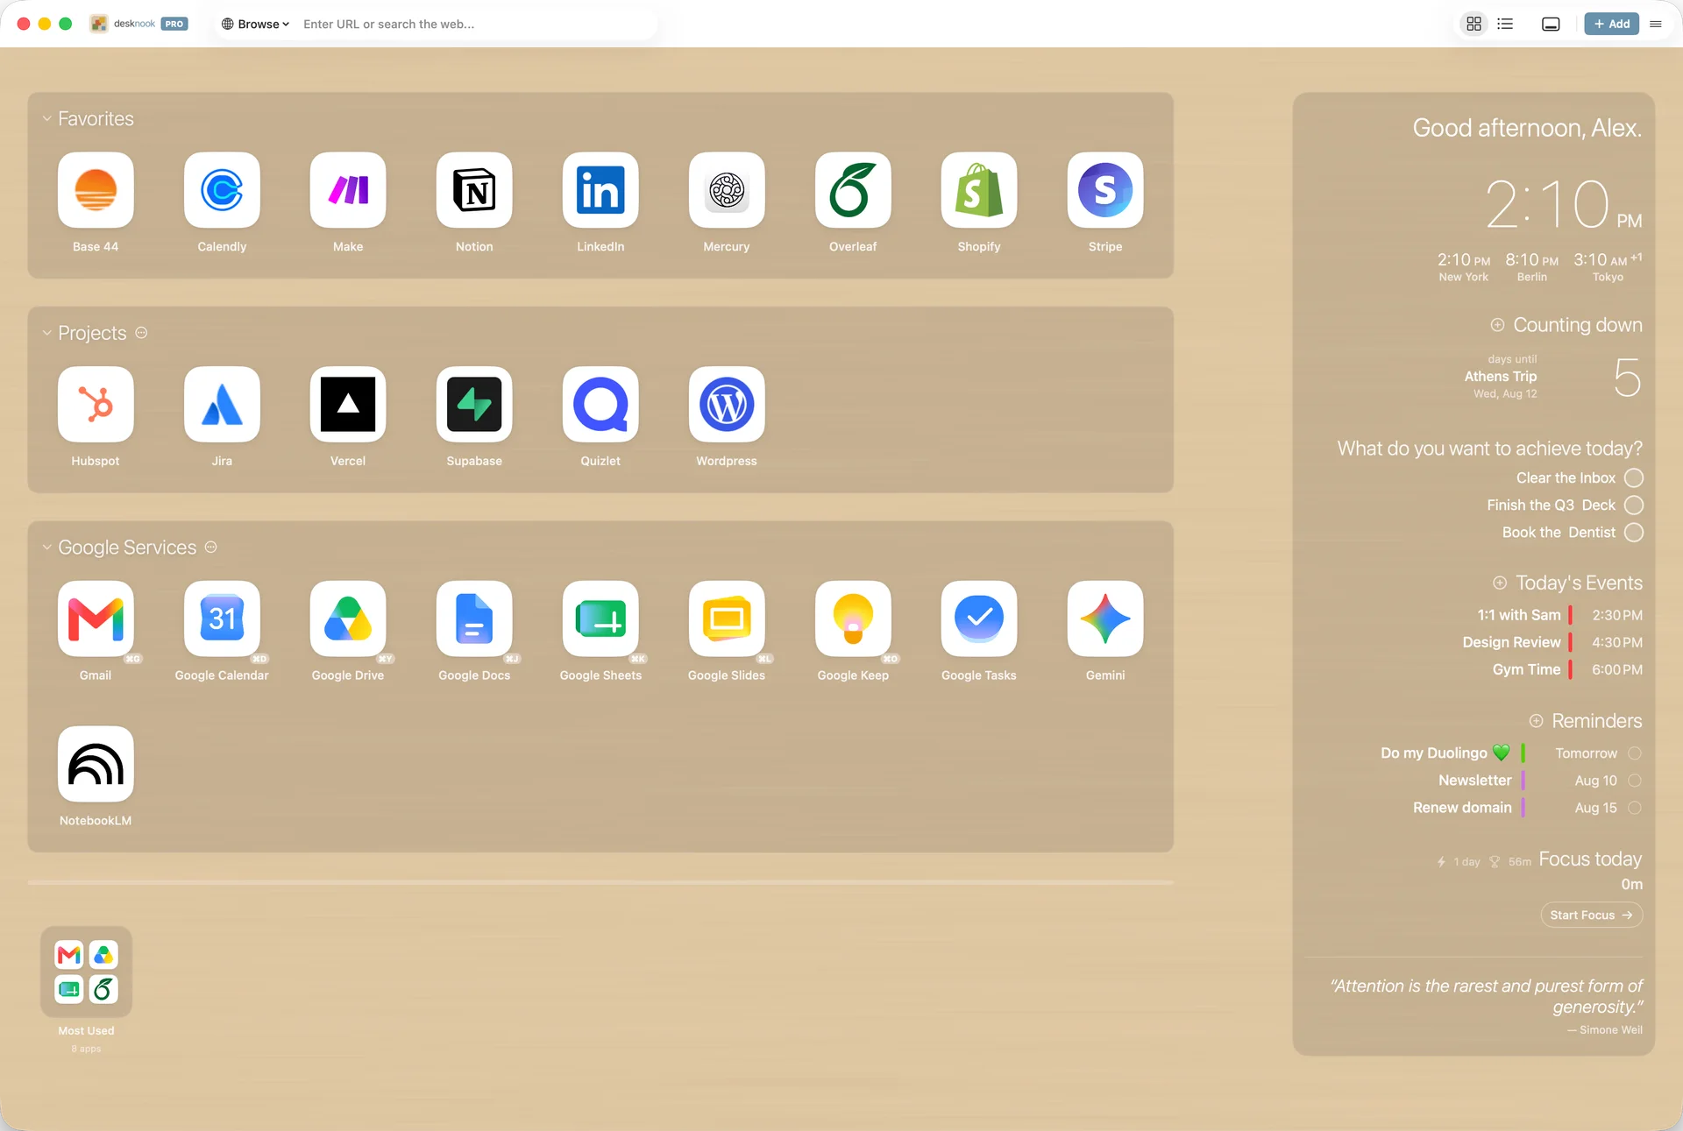Open the Make app icon
1683x1131 pixels.
click(x=348, y=190)
